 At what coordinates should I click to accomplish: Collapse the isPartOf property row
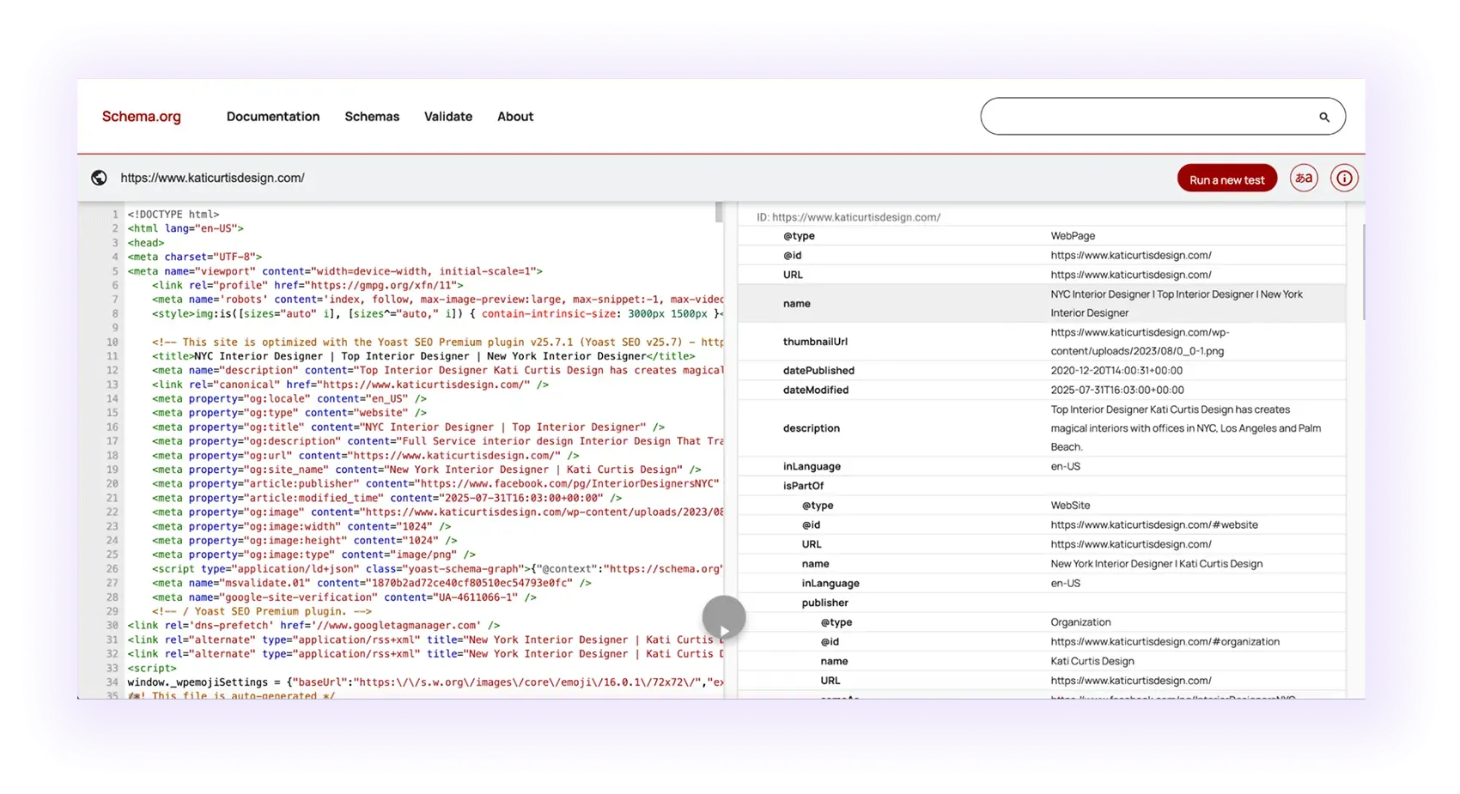tap(803, 486)
